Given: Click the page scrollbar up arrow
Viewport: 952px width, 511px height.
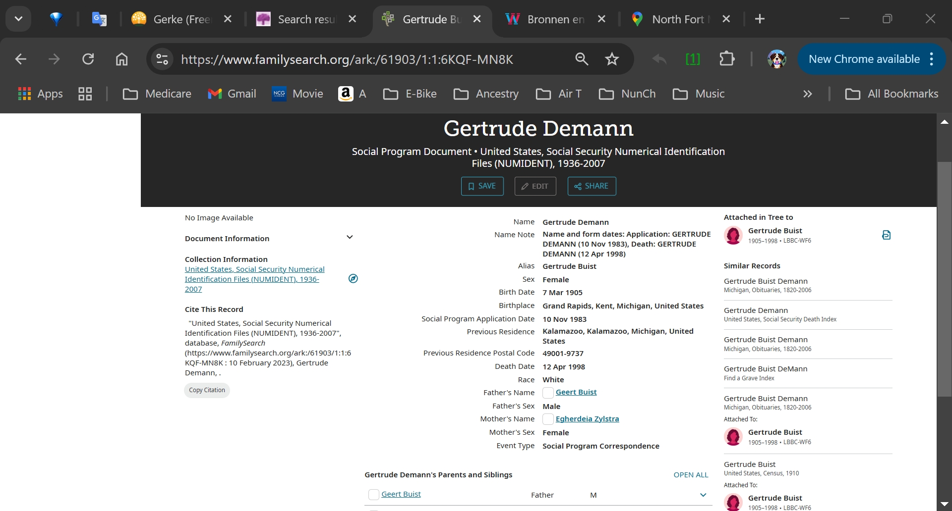Looking at the screenshot, I should coord(945,121).
